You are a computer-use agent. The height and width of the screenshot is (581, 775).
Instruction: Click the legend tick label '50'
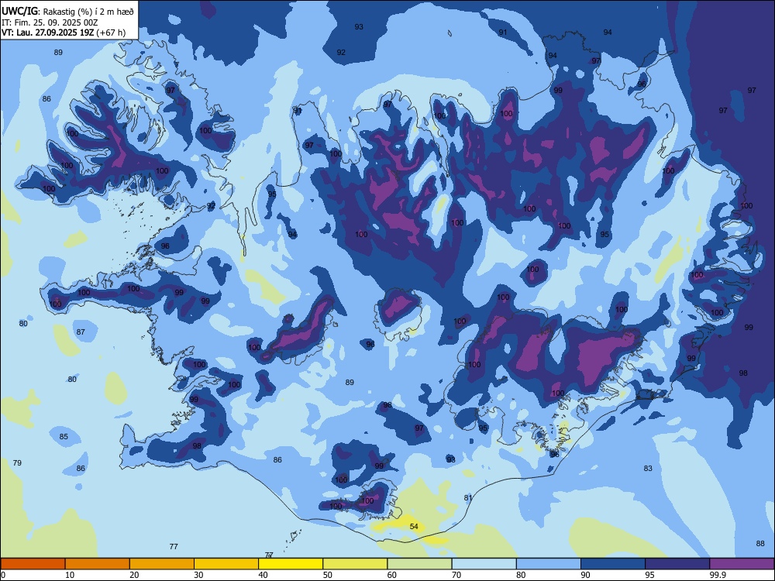pyautogui.click(x=327, y=575)
